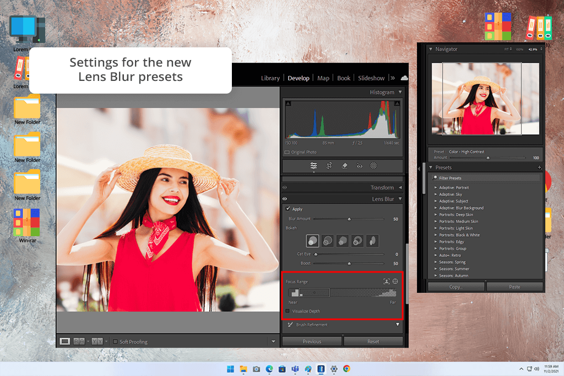Viewport: 564px width, 376px height.
Task: Choose the first Circle bokeh shape
Action: (313, 241)
